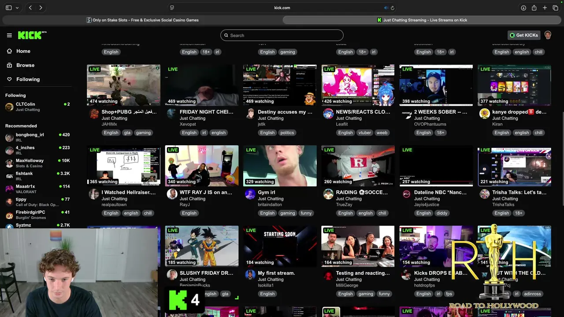The image size is (564, 317).
Task: Open Maaatr1x recommended channel
Action: tap(37, 189)
